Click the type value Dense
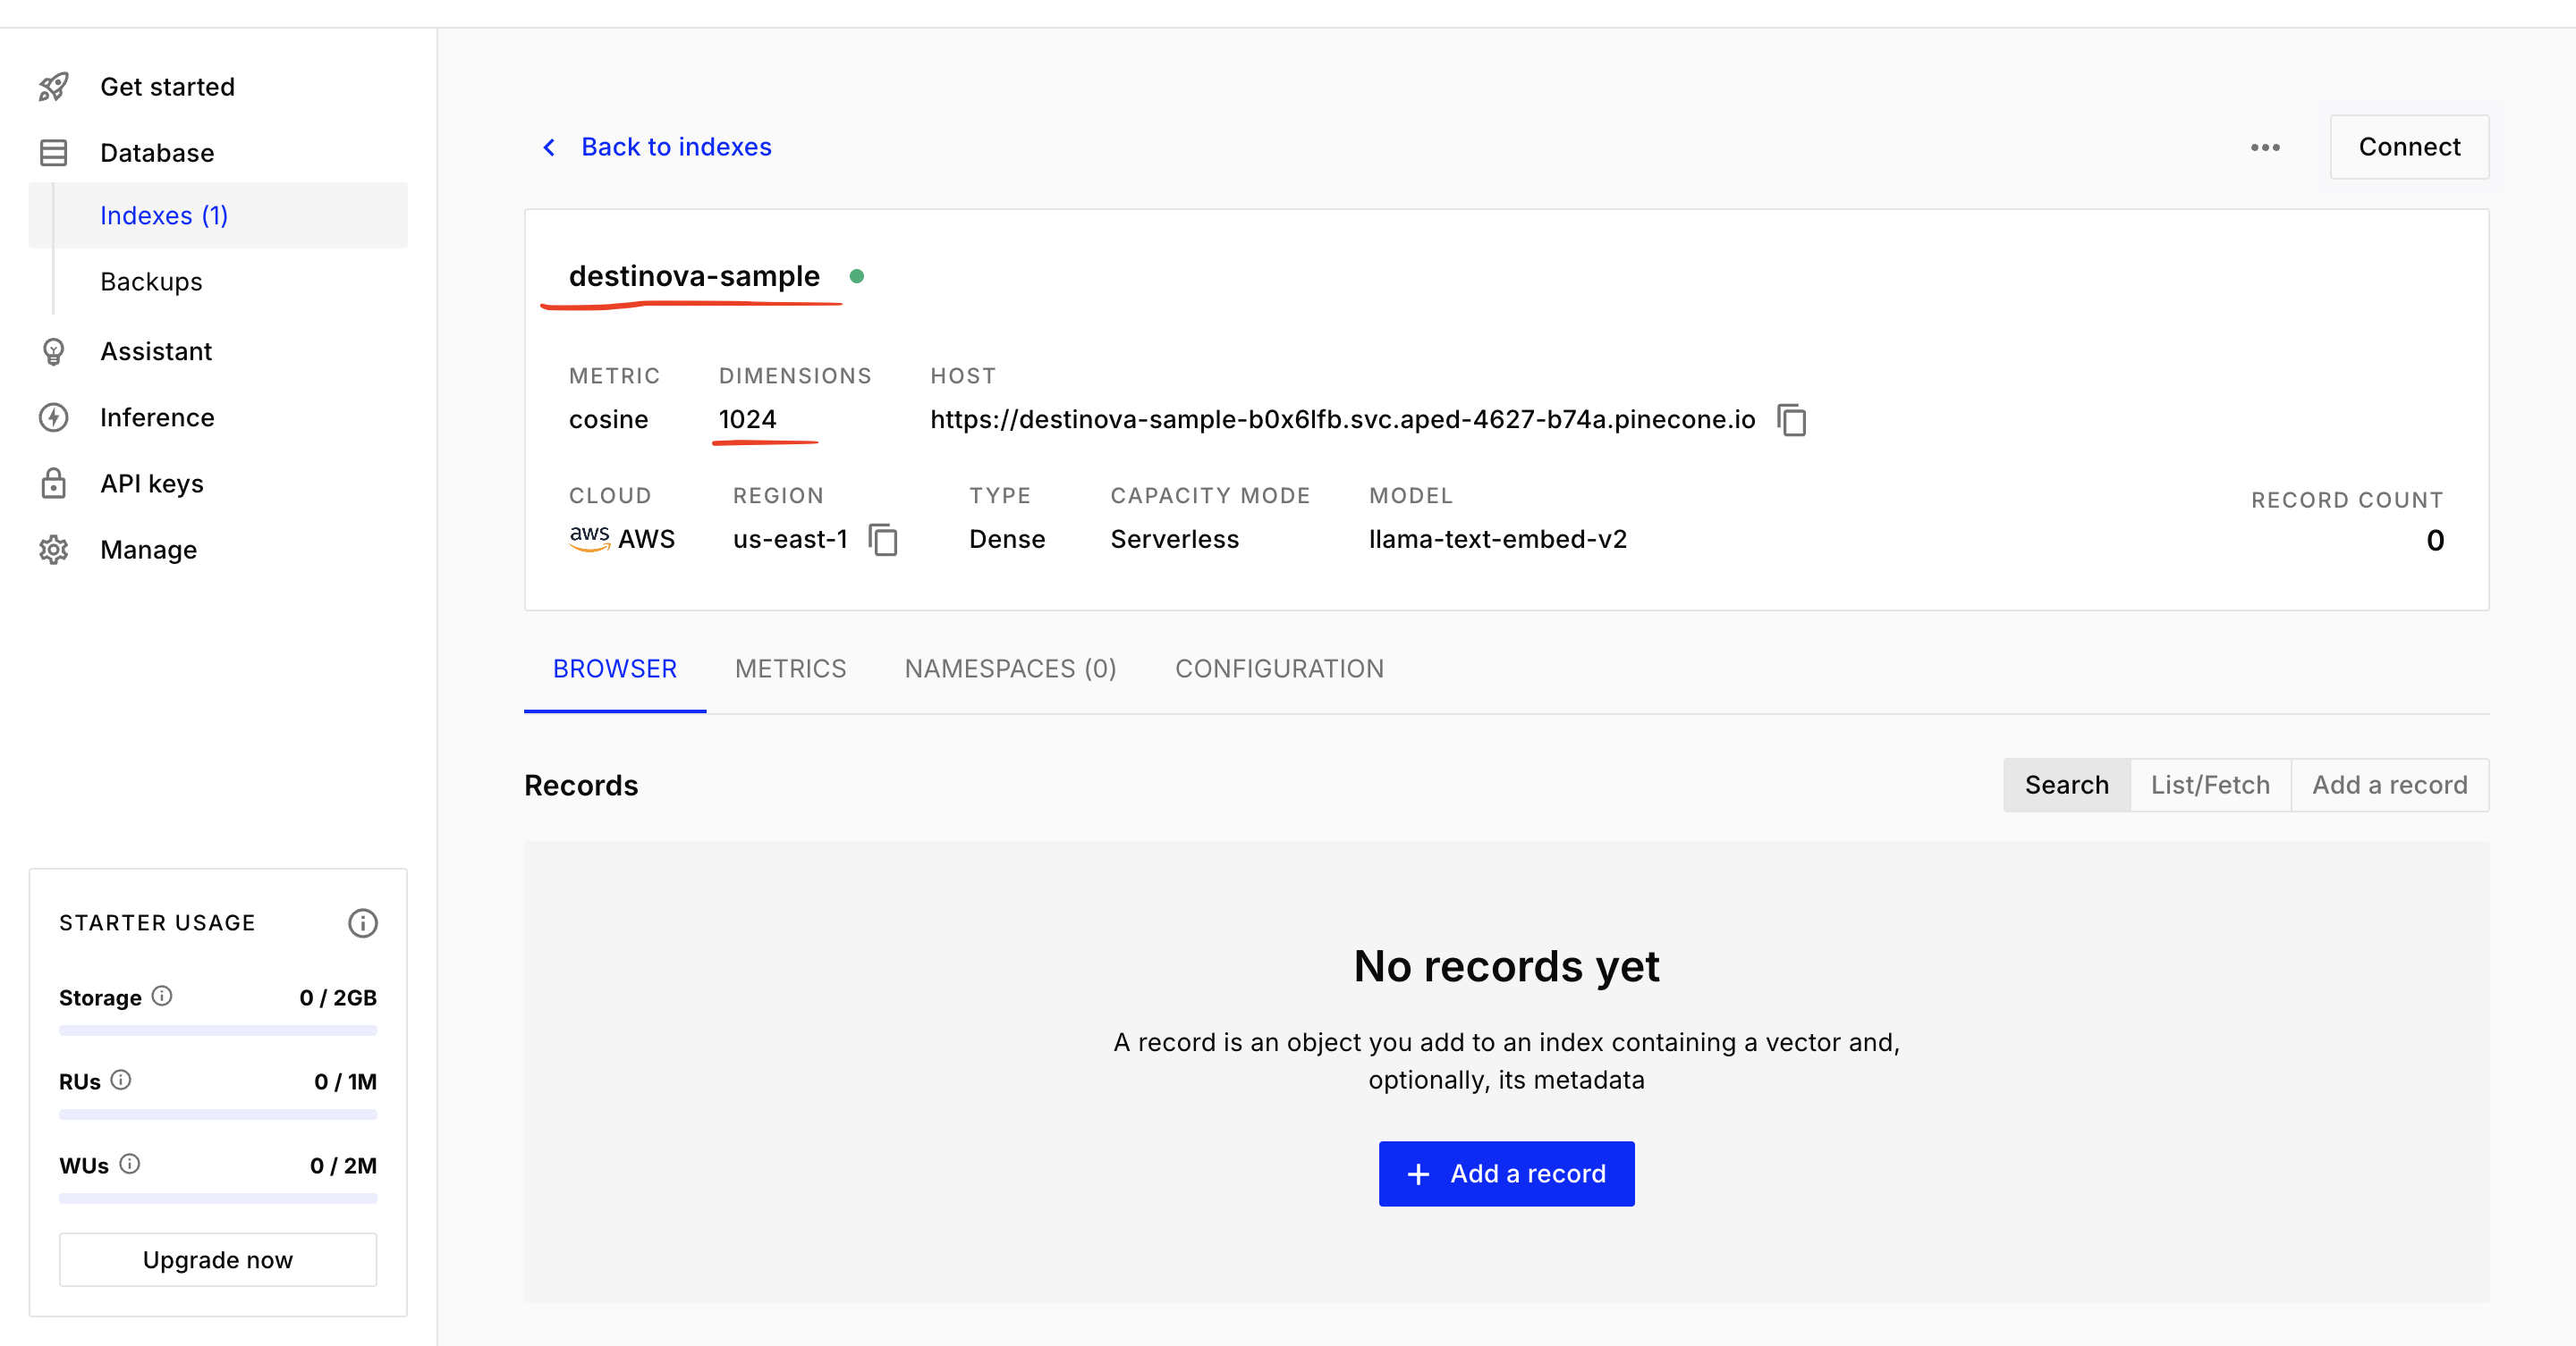Viewport: 2576px width, 1346px height. click(x=1007, y=540)
